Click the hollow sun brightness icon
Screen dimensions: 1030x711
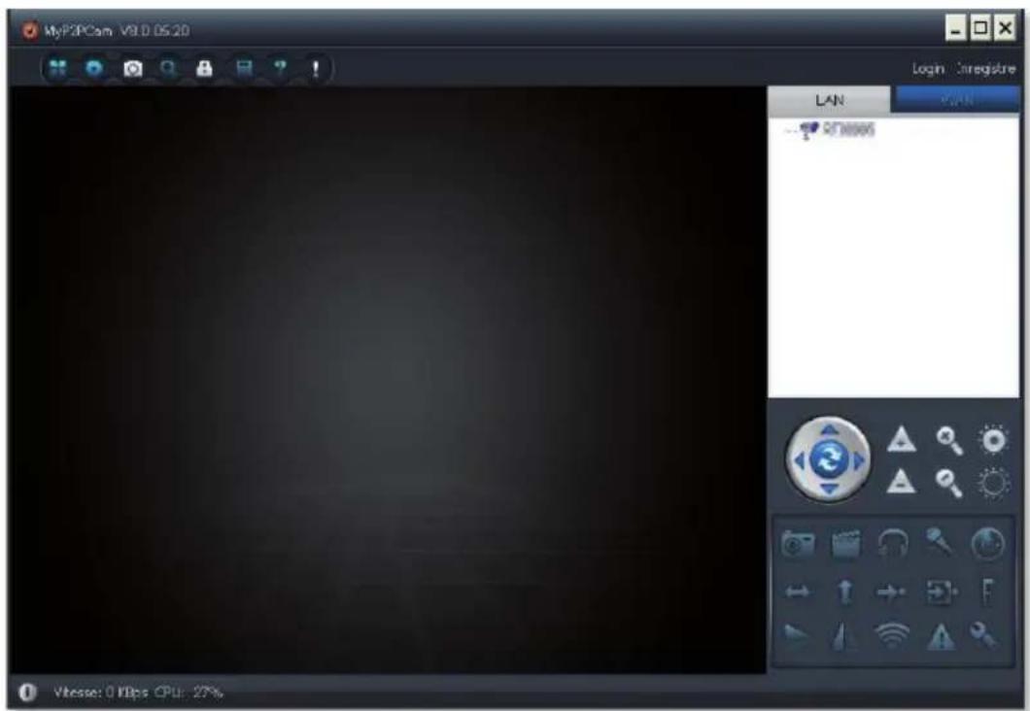[x=993, y=483]
